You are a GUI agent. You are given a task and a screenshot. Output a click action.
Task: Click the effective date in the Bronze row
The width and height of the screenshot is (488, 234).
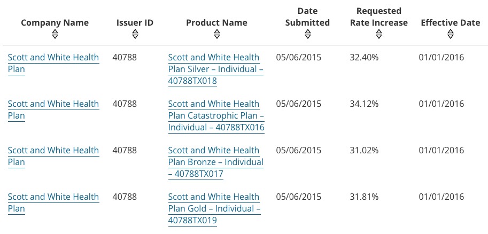441,150
